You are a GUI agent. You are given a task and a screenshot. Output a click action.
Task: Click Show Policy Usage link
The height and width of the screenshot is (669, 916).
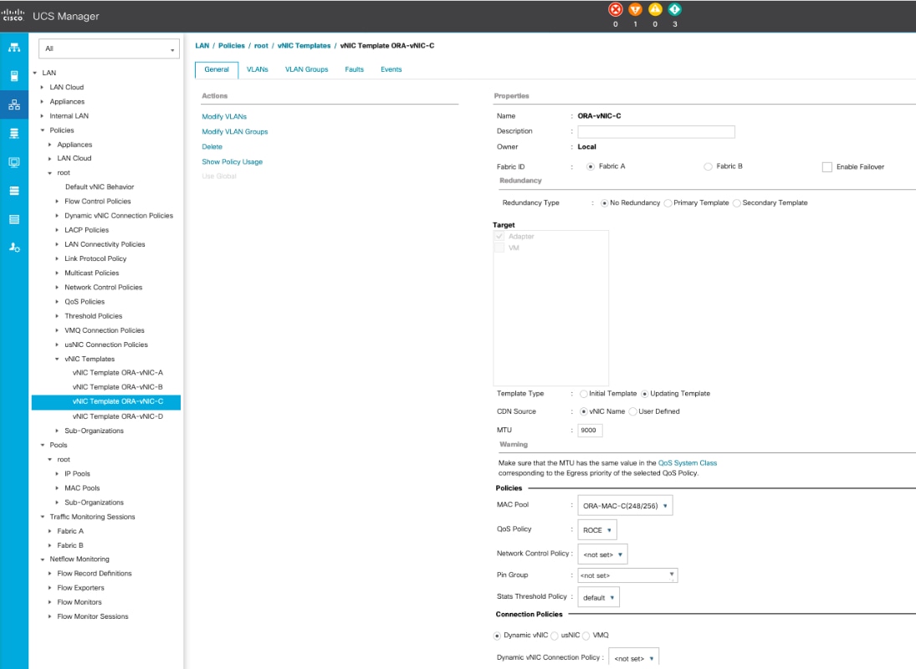pos(232,162)
